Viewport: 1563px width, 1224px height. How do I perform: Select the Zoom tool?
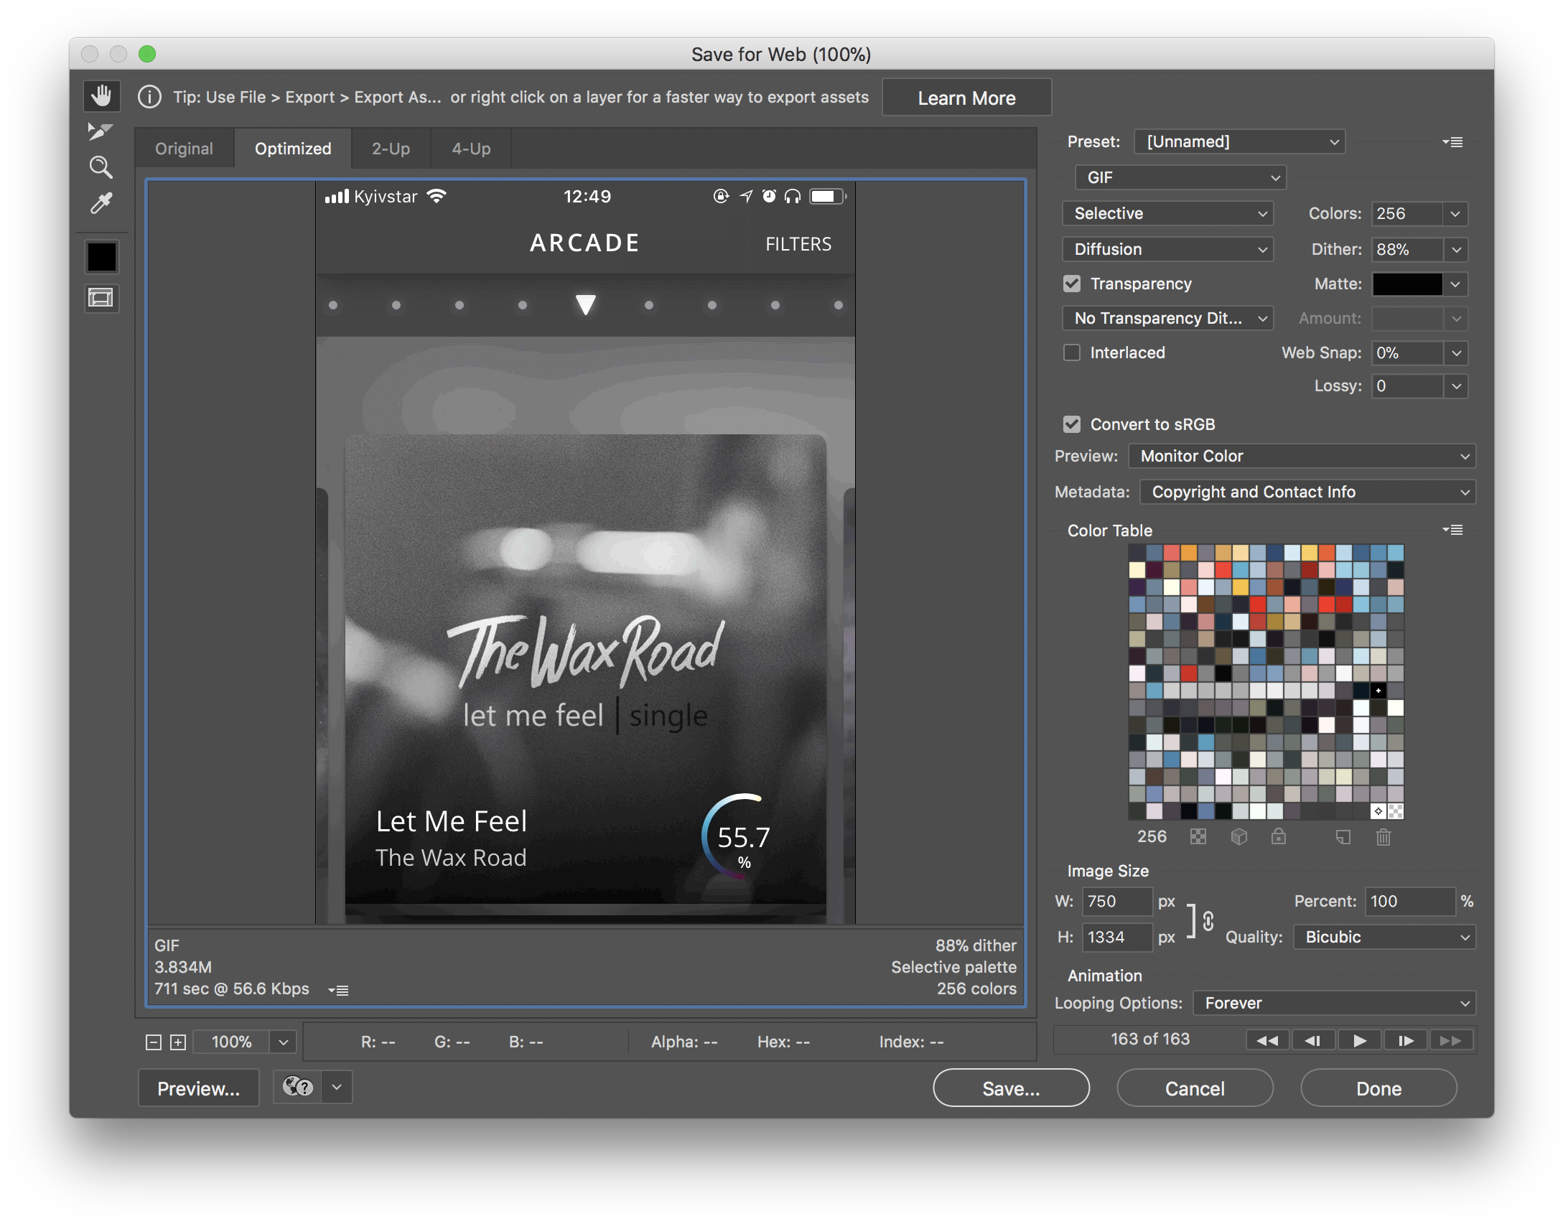click(101, 167)
